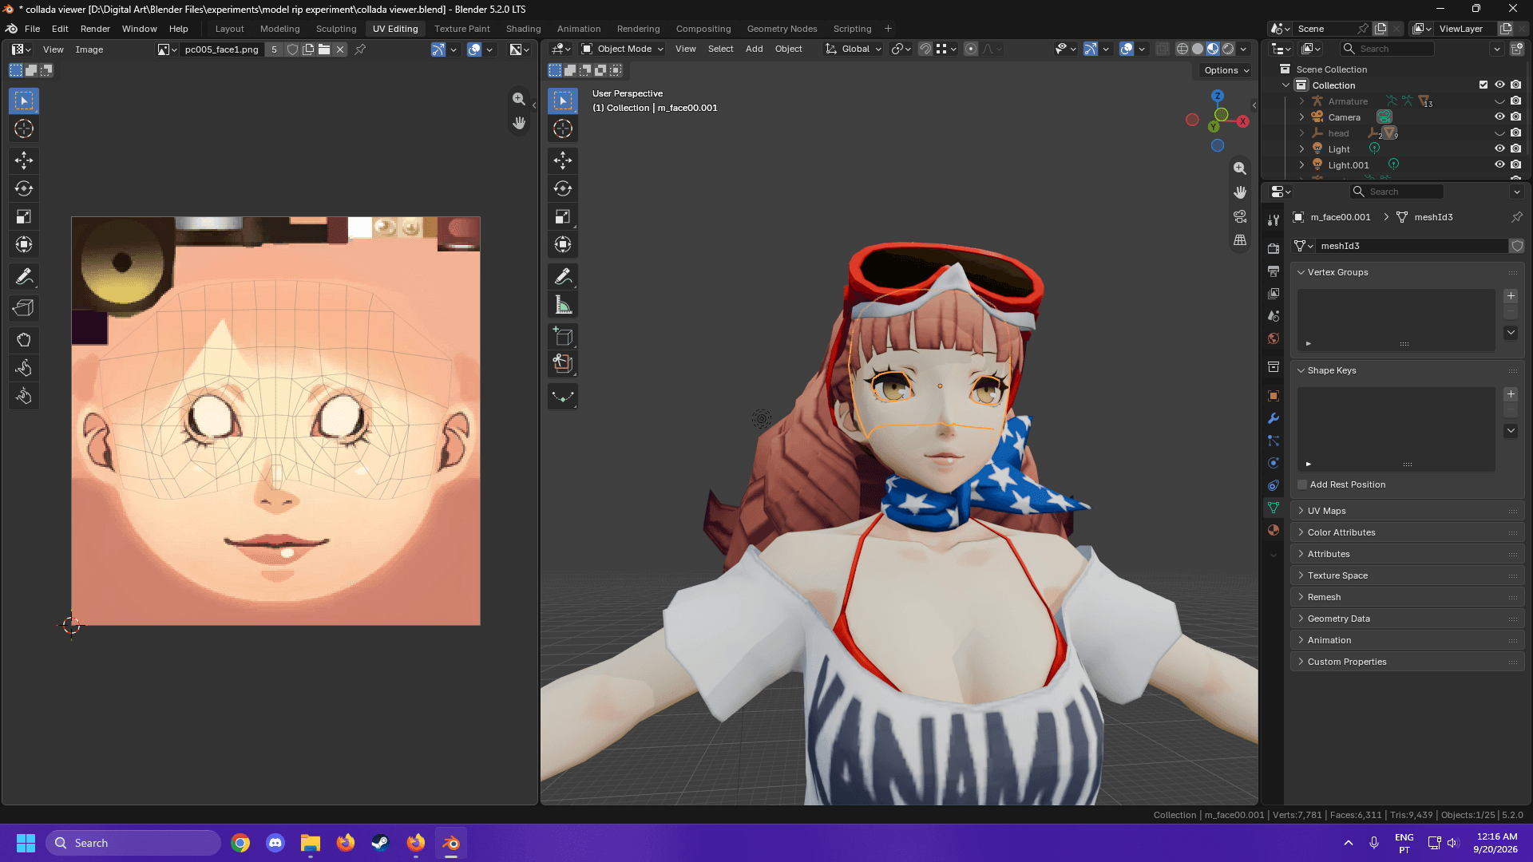Toggle camera view in the 3D viewport
This screenshot has height=862, width=1533.
click(1240, 216)
